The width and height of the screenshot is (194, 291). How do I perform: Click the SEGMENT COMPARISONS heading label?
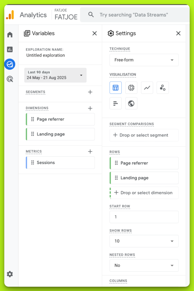[x=132, y=124]
